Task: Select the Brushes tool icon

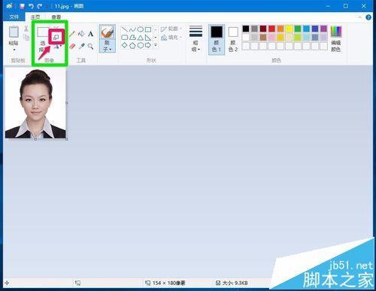Action: tap(108, 32)
